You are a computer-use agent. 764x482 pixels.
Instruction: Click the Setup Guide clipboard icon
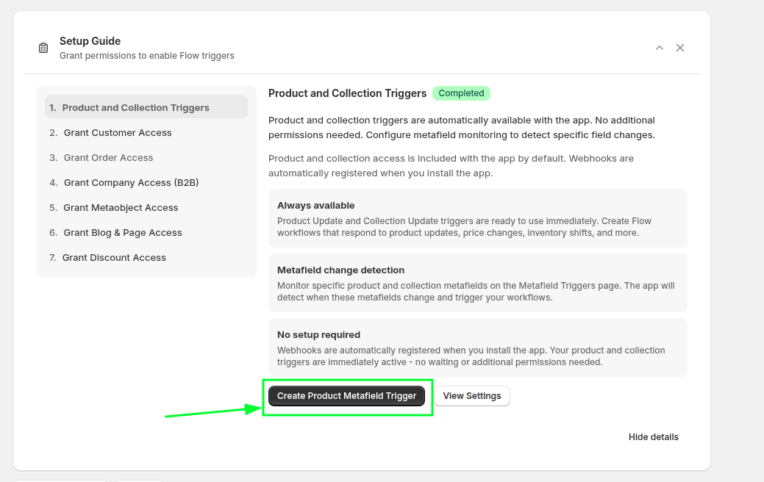coord(43,48)
